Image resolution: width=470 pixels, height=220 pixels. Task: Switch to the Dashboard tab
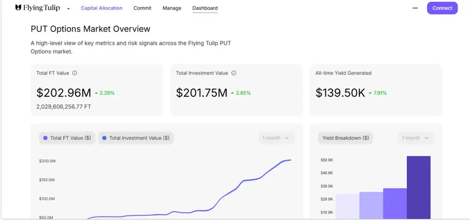pos(205,8)
